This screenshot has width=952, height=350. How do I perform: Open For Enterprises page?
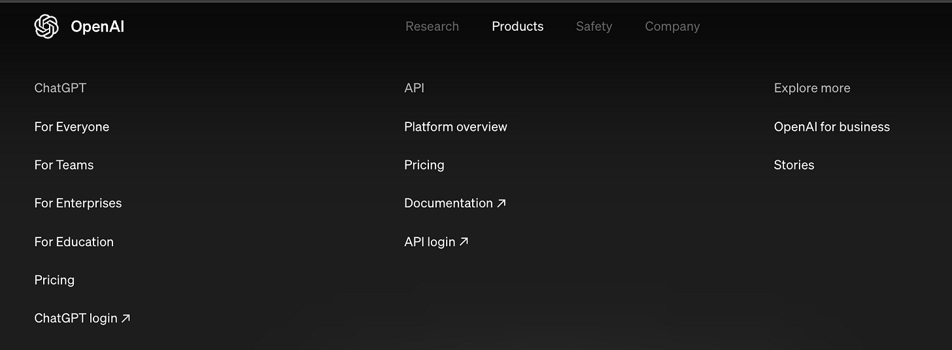click(x=78, y=203)
